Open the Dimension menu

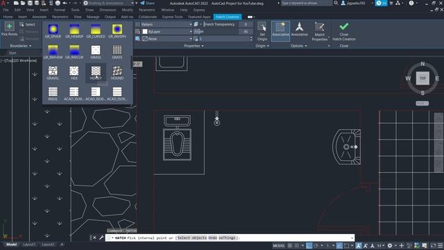[x=108, y=10]
